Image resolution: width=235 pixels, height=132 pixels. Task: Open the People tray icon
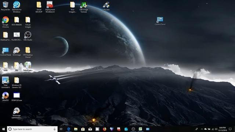[196, 129]
